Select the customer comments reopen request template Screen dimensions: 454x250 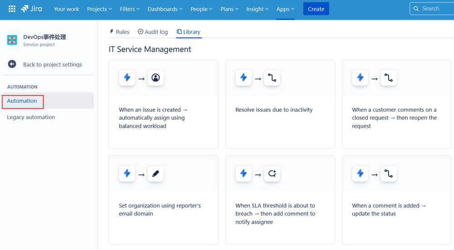(x=396, y=104)
